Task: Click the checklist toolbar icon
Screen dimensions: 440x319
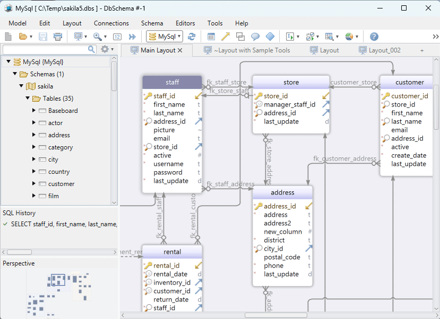Action: [310, 37]
